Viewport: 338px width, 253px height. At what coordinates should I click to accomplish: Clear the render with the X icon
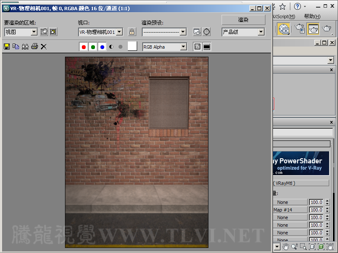pyautogui.click(x=43, y=47)
